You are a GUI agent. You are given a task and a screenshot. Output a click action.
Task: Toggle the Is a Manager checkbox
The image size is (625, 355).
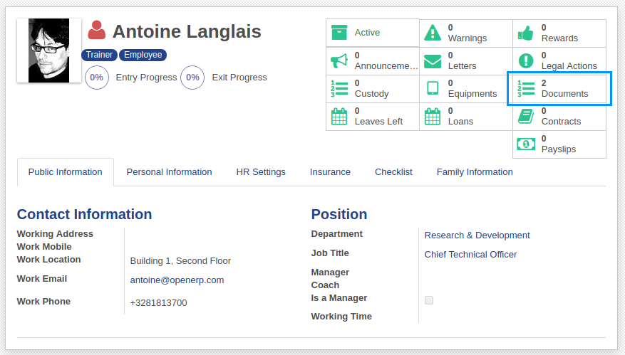(x=429, y=300)
